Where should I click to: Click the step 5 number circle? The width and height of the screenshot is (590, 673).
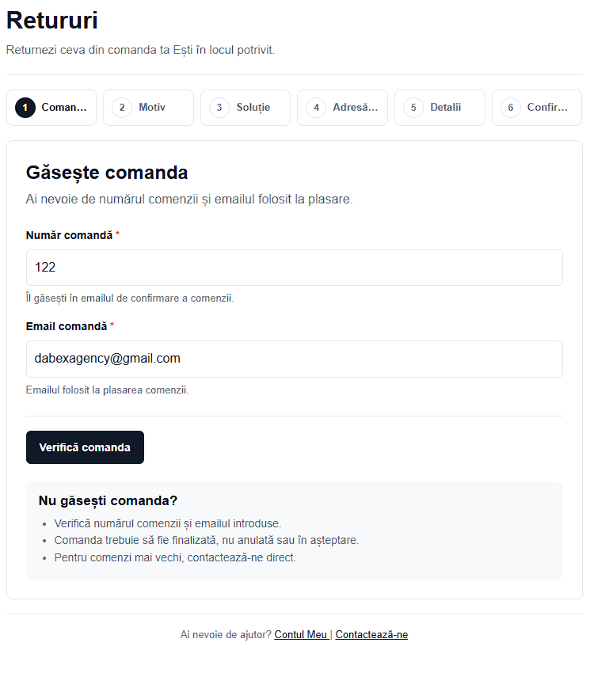point(413,108)
